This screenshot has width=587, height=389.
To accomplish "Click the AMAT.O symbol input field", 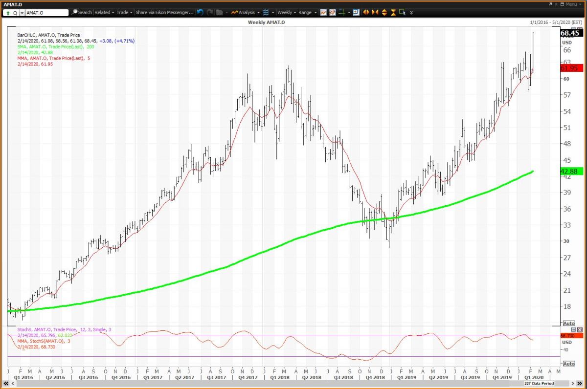I will pyautogui.click(x=46, y=12).
